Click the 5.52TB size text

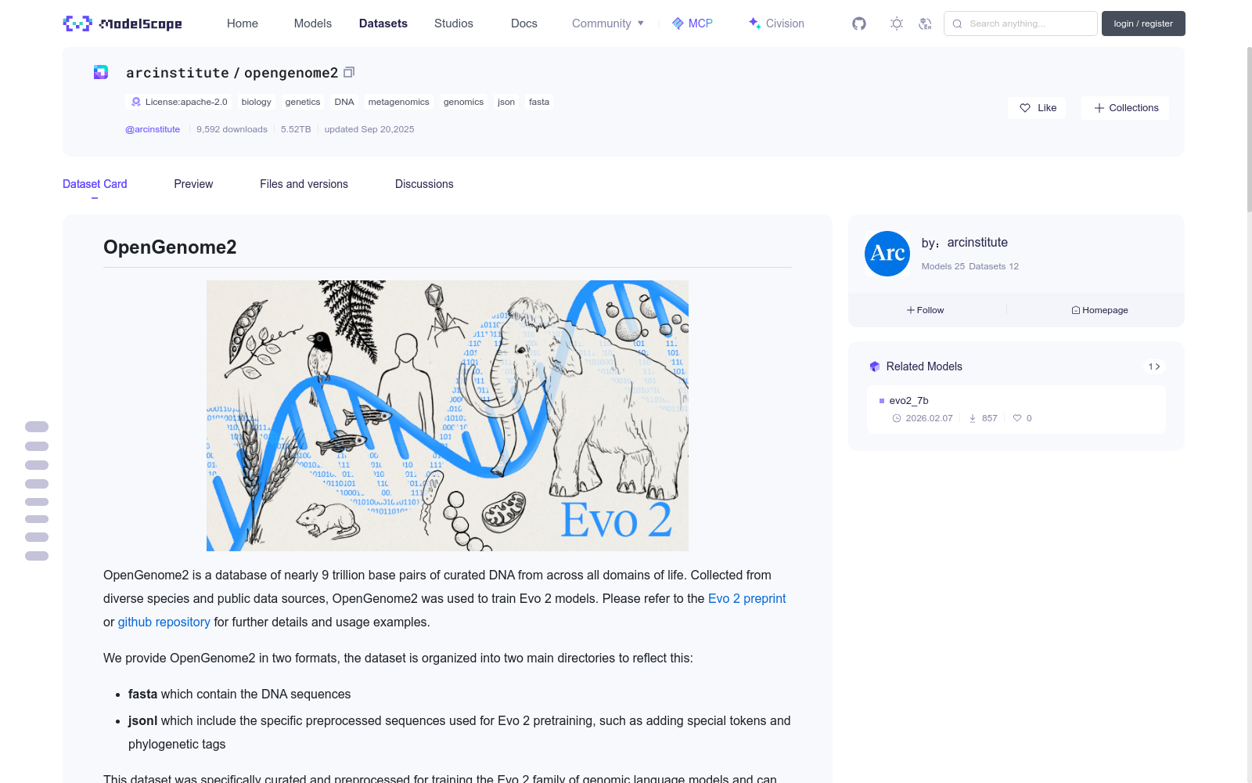296,129
